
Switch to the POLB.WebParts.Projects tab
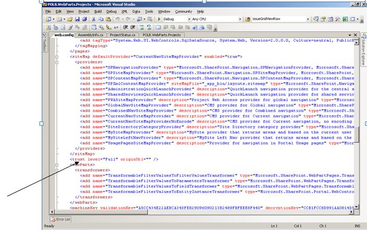coord(162,35)
